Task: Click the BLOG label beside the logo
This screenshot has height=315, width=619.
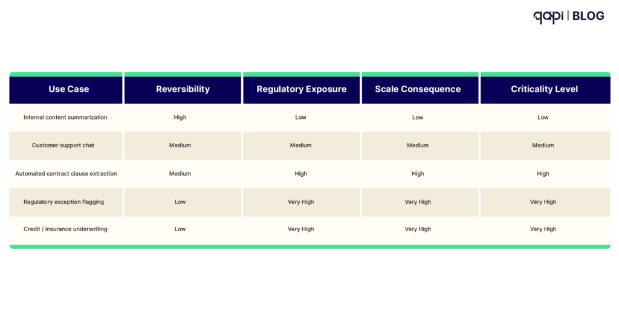Action: click(588, 16)
